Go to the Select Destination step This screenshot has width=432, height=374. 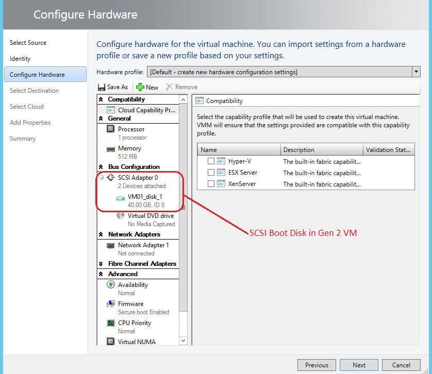point(34,91)
